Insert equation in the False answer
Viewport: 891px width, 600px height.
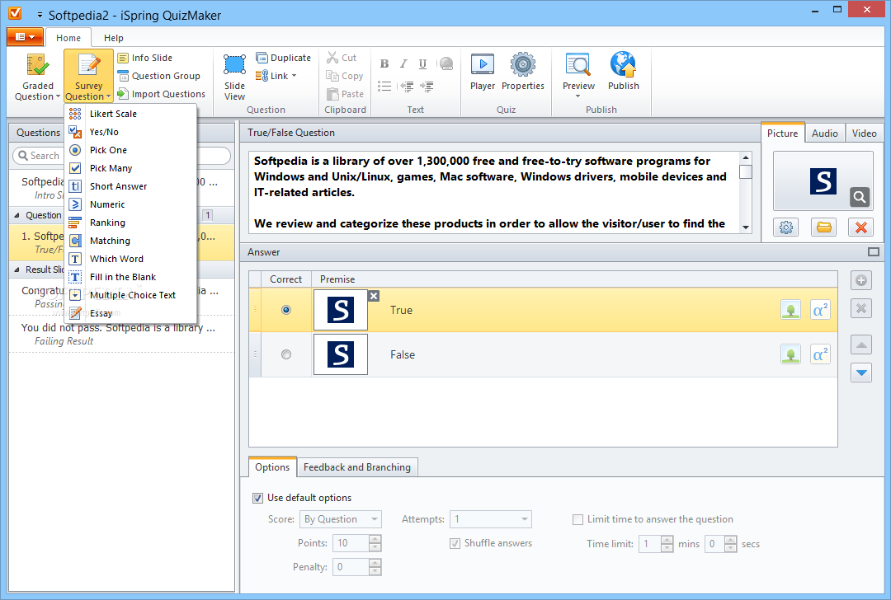(x=820, y=354)
